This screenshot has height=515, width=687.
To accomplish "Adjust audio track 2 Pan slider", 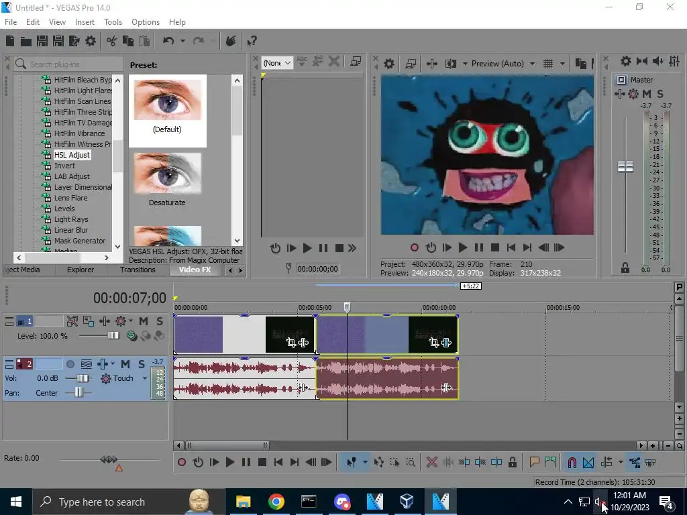I will 78,392.
